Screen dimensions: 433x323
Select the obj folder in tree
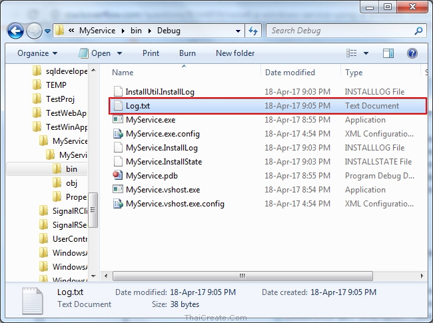click(65, 183)
